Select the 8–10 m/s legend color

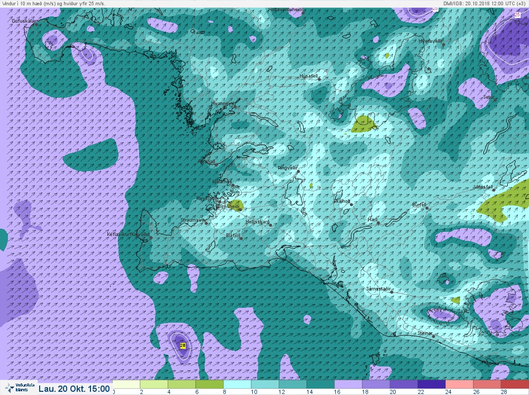click(x=238, y=384)
